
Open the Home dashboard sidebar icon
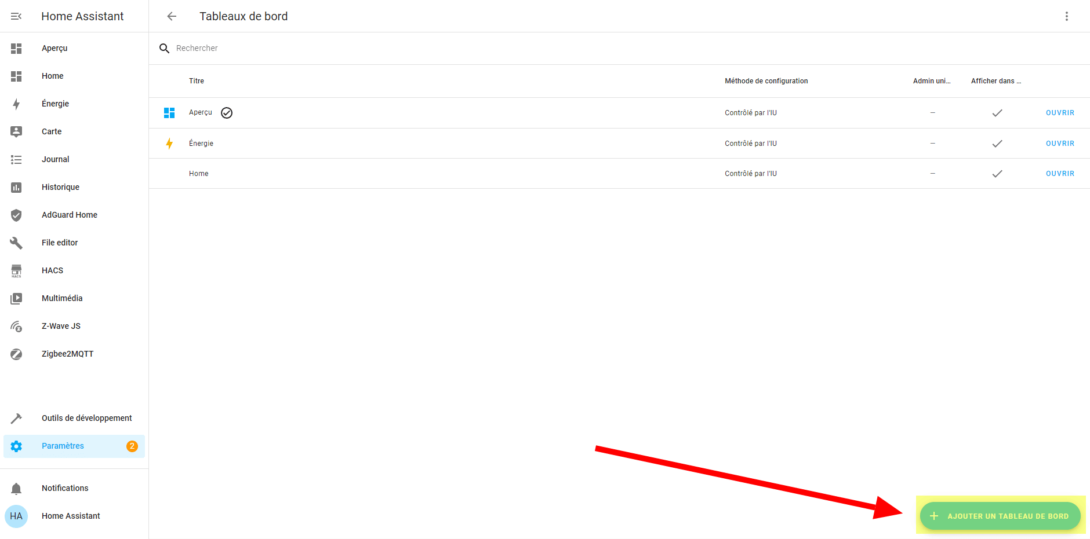[x=16, y=76]
